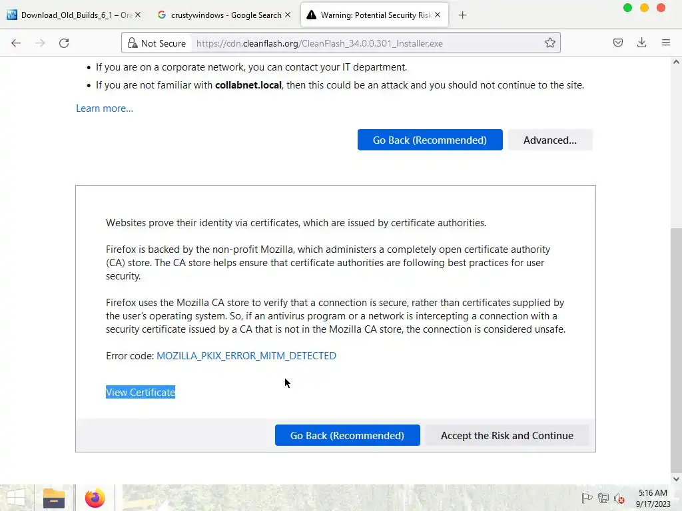Viewport: 682px width, 511px height.
Task: Click the scrollbar down arrow
Action: coord(676,479)
